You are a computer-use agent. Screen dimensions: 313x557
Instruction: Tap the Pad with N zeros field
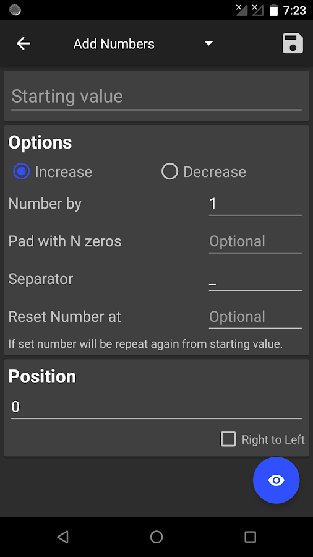[x=255, y=242]
